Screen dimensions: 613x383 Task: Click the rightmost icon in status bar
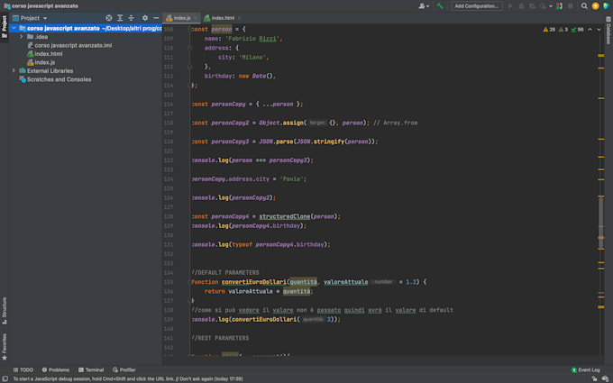coord(606,378)
